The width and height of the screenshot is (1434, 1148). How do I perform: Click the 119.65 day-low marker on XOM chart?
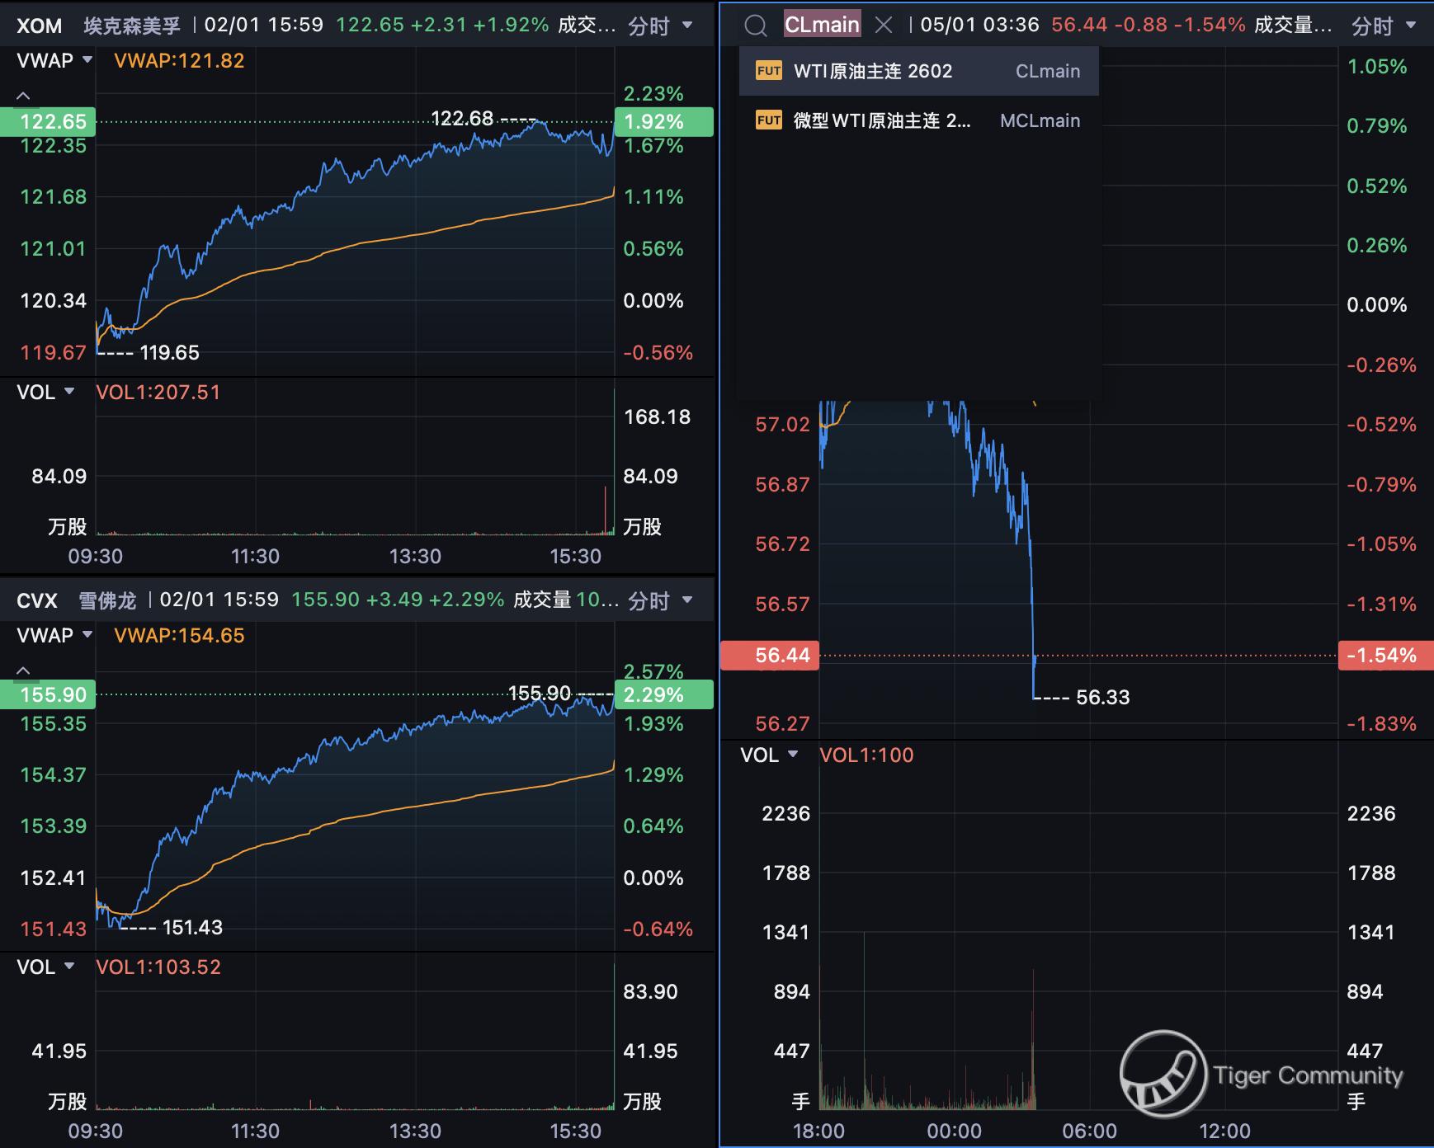click(x=170, y=353)
